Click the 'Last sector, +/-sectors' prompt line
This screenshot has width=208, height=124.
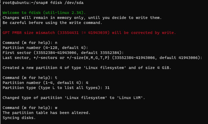[102, 58]
